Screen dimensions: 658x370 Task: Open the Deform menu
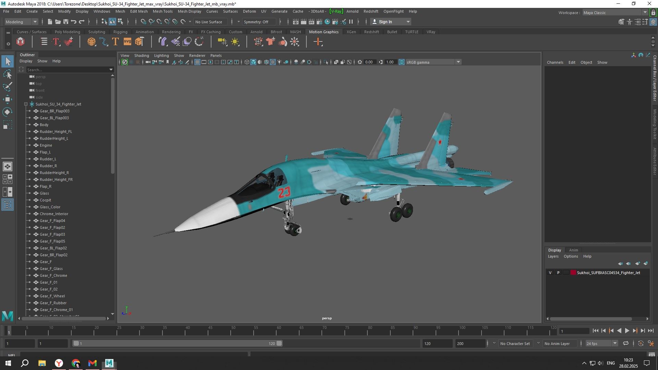pyautogui.click(x=249, y=11)
